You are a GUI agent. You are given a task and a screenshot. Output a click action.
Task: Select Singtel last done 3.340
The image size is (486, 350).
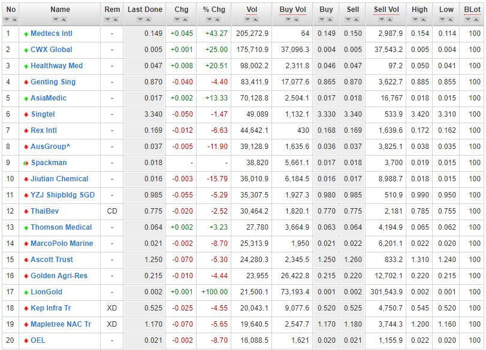pos(153,114)
